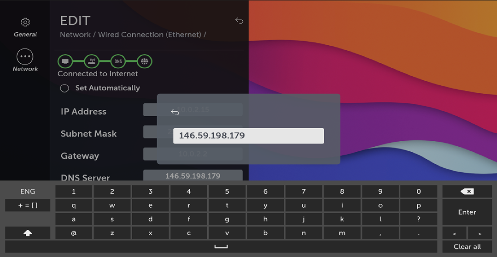Screen dimensions: 497x257
Task: Open the symbols keyboard with + = [ ]
Action: pyautogui.click(x=28, y=205)
